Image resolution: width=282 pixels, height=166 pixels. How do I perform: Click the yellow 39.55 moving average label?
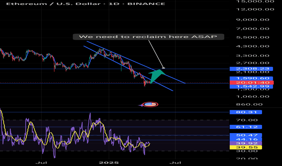246,148
